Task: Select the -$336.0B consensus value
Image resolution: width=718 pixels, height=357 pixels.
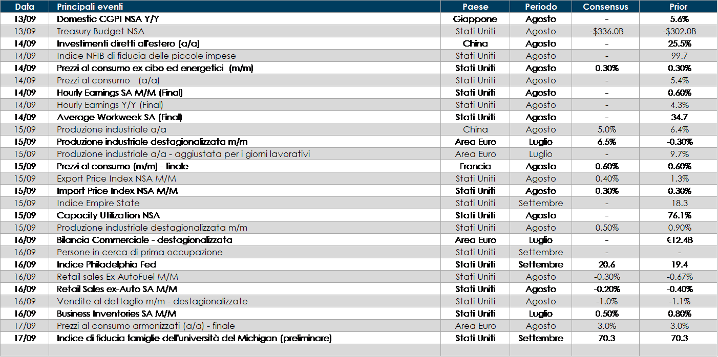Action: click(606, 31)
